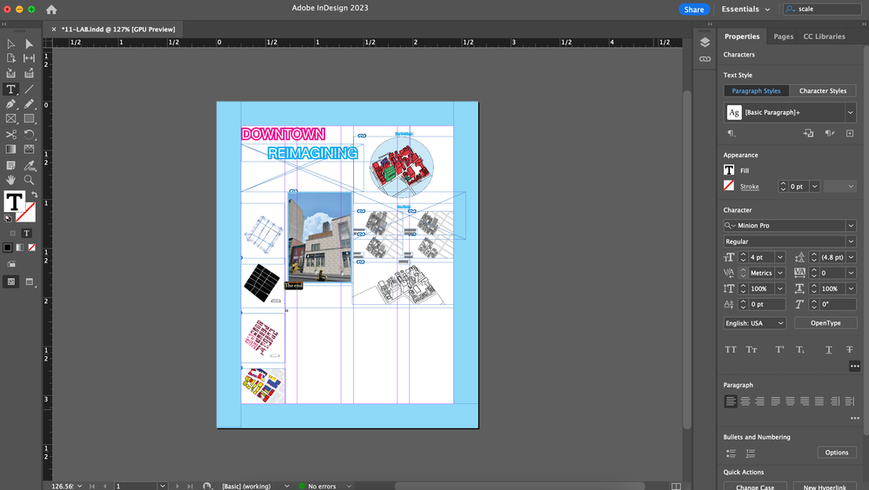The width and height of the screenshot is (869, 490).
Task: Open the Metrics kerning dropdown
Action: 779,273
